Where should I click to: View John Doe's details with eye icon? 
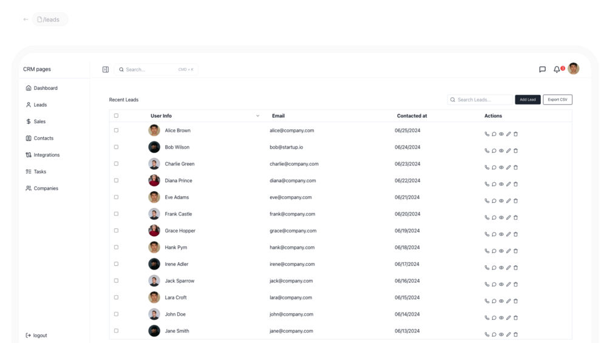click(x=501, y=318)
